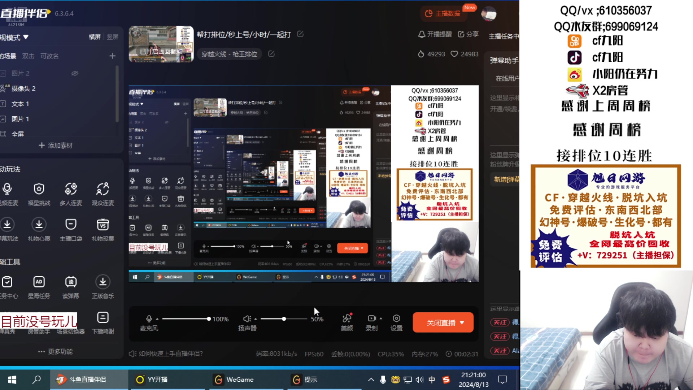Open 礼物心愿 gift wish tool

pos(39,230)
